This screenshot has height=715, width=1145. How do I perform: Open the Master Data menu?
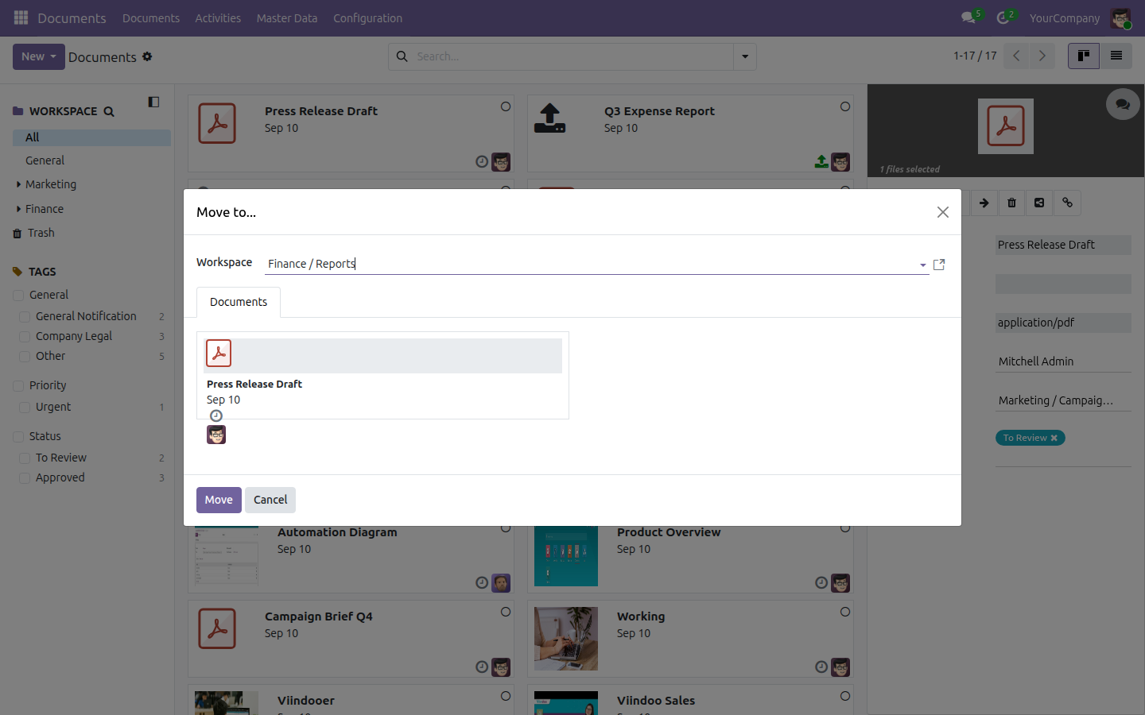coord(287,17)
